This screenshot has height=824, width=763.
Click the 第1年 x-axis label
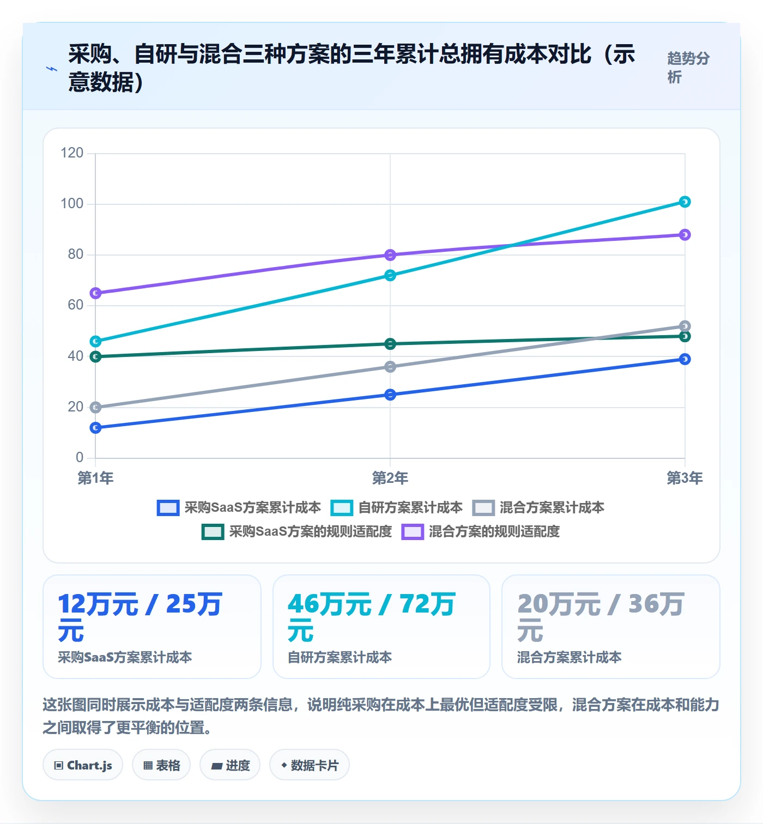point(95,478)
